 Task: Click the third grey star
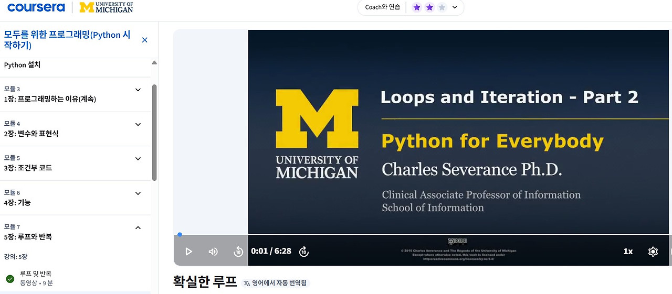coord(442,7)
